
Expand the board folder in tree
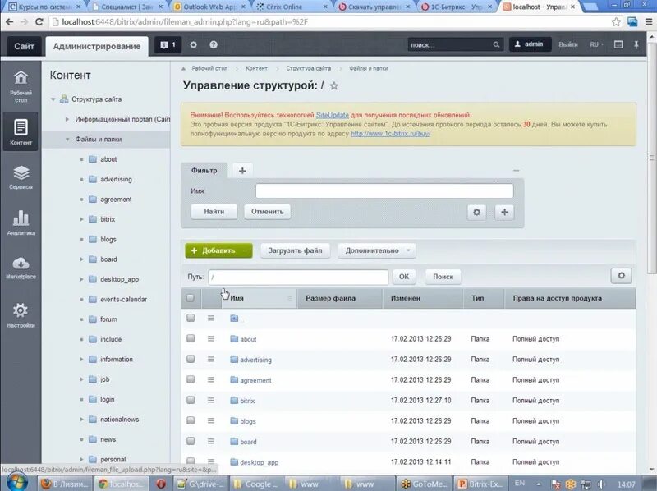pyautogui.click(x=81, y=259)
